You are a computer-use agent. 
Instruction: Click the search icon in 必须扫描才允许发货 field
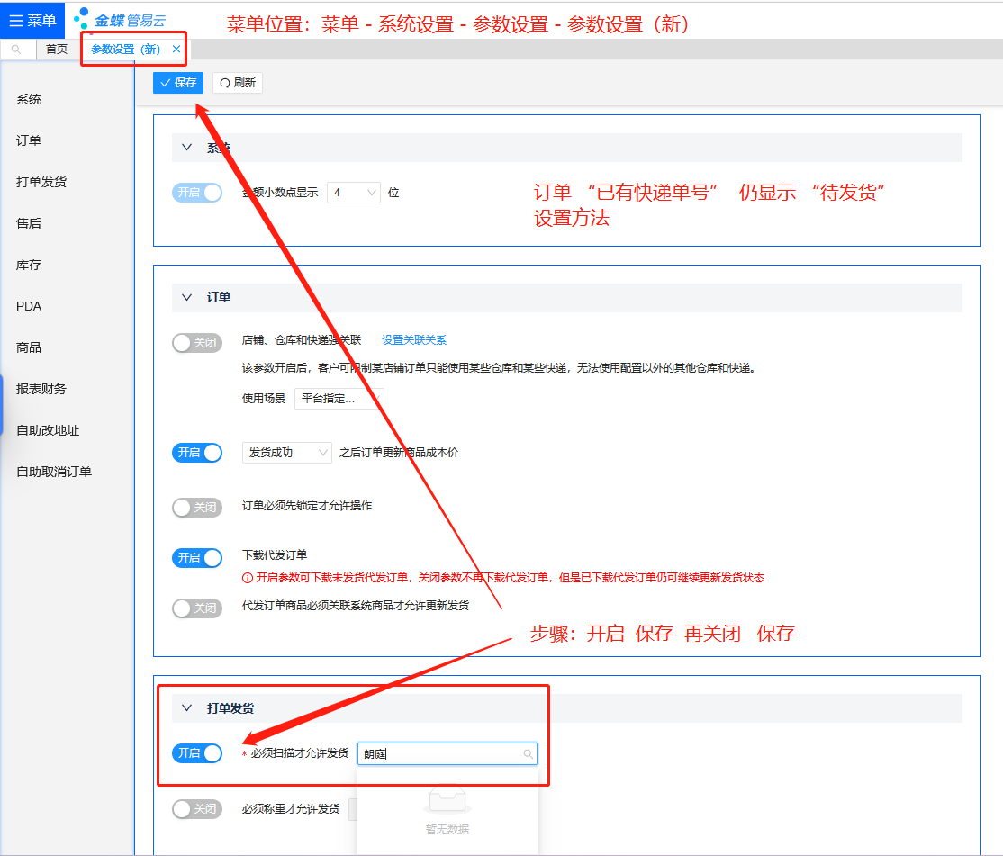pos(528,754)
